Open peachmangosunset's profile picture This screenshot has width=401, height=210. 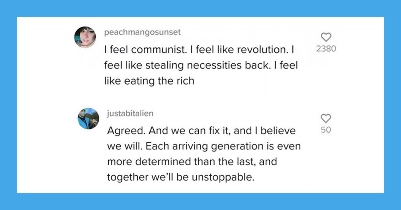coord(85,37)
